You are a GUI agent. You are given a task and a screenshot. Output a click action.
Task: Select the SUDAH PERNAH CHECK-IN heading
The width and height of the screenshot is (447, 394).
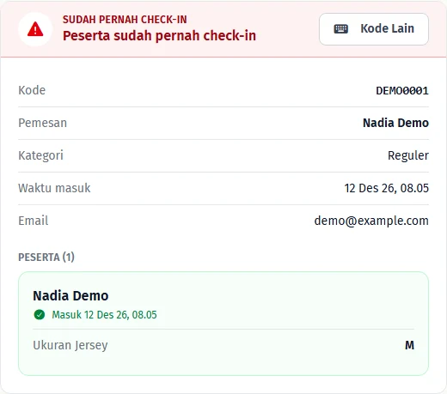coord(125,20)
